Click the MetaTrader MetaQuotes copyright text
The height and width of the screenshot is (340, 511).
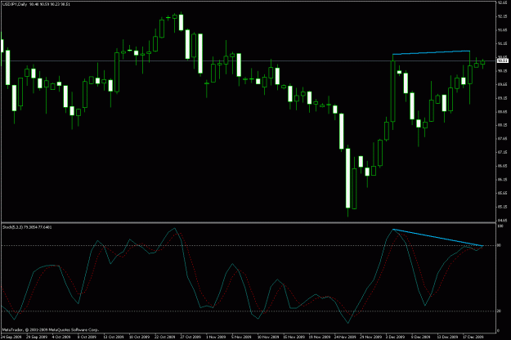pos(50,330)
